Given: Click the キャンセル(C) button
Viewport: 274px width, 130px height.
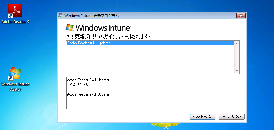Looking at the screenshot, I should point(232,117).
